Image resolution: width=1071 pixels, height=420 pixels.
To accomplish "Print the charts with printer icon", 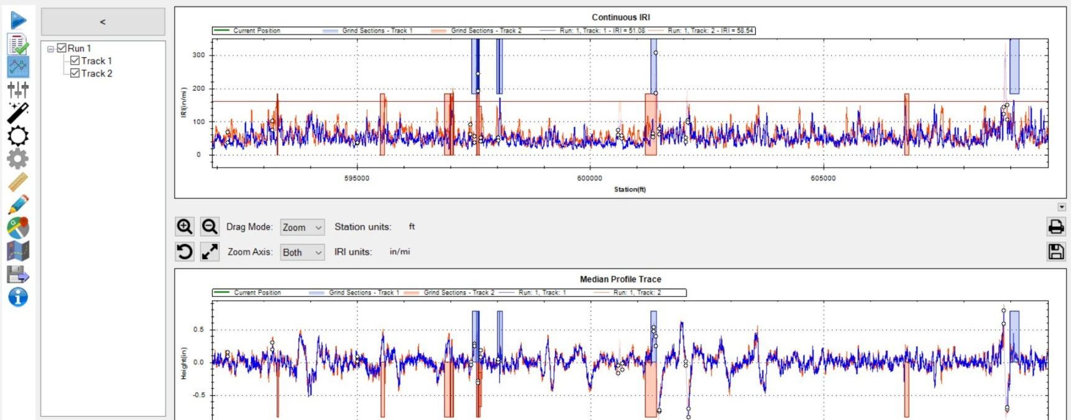I will pyautogui.click(x=1055, y=227).
